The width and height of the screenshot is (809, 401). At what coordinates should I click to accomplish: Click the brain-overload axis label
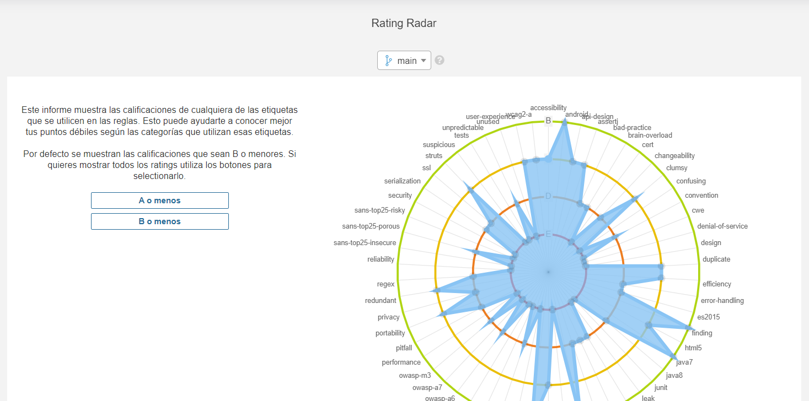click(650, 136)
